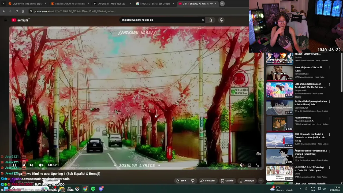Run search with the magnifier button

click(210, 20)
